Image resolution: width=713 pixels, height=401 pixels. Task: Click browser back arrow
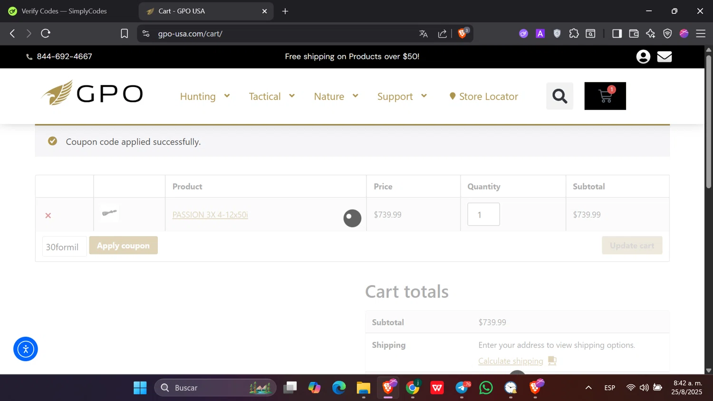point(12,33)
